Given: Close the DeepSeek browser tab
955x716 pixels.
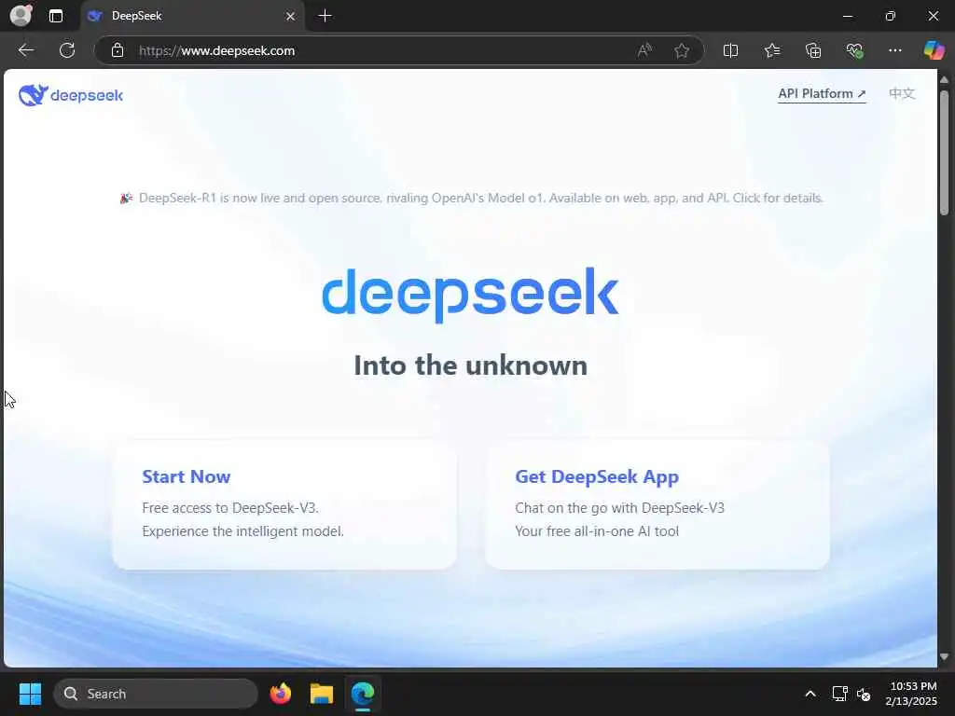Looking at the screenshot, I should click(291, 16).
